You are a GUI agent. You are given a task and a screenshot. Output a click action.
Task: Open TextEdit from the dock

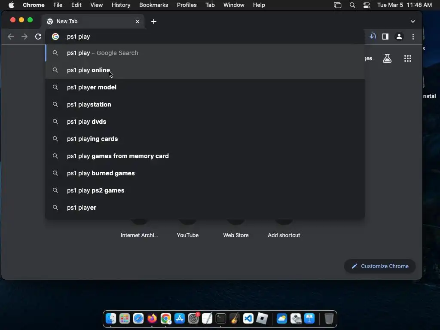207,318
